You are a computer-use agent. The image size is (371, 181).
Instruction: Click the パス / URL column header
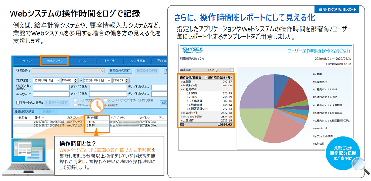pos(117,117)
